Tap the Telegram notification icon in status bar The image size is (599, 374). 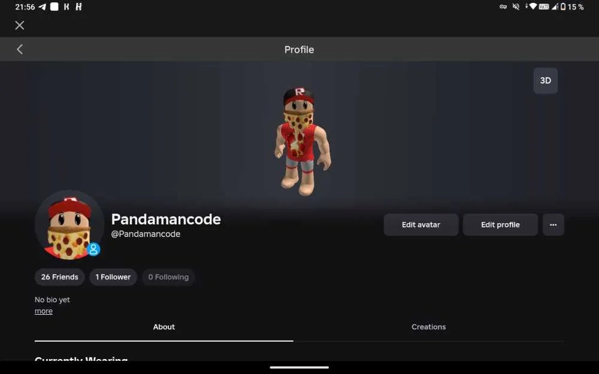tap(42, 7)
